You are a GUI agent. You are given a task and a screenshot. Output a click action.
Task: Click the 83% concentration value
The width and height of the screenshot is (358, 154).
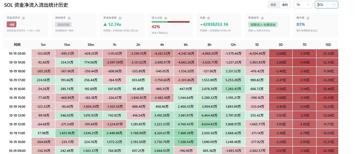[x=301, y=24]
